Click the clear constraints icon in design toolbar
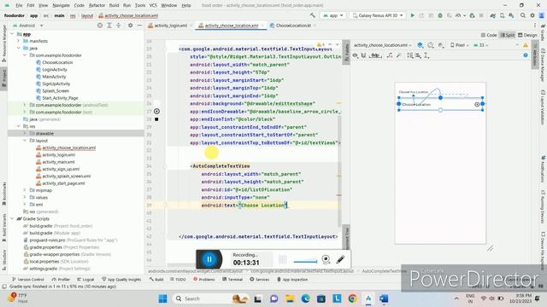Screen dimensions: 547x307 390,55
